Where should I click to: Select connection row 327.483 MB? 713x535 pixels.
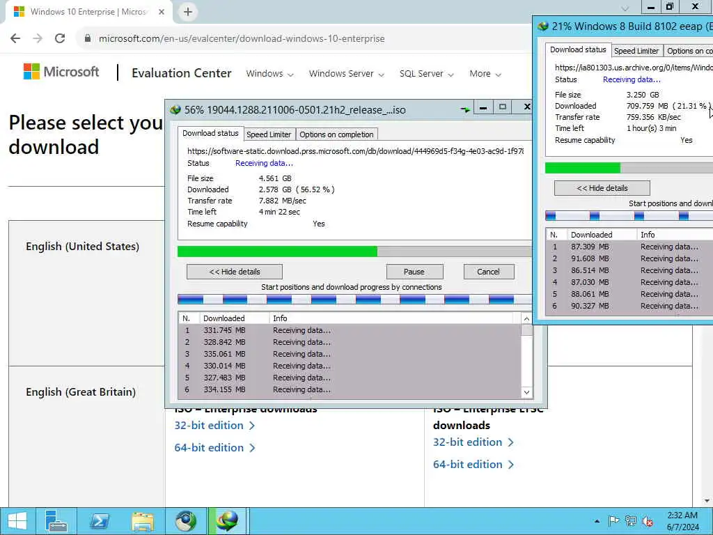pos(350,378)
